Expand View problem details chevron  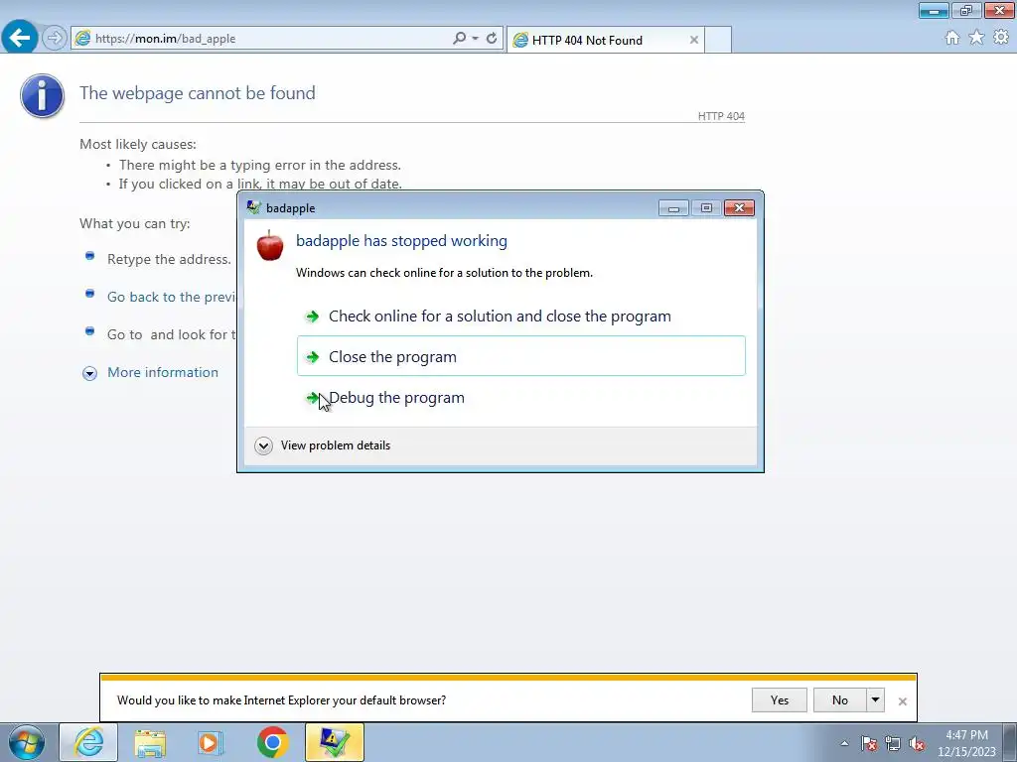(x=263, y=445)
